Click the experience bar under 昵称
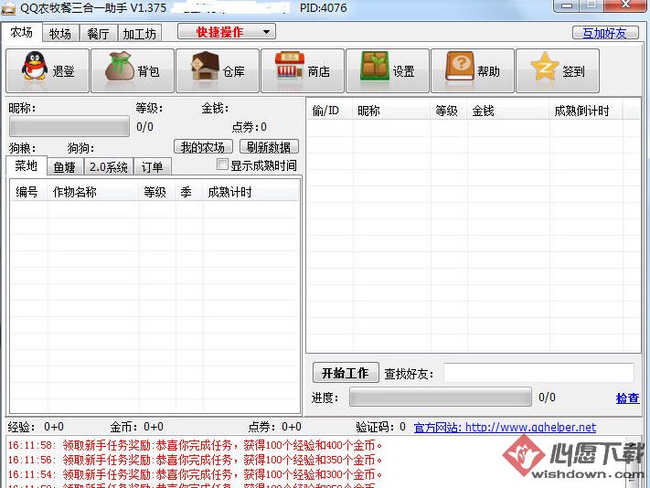Screen dimensions: 650x488 pyautogui.click(x=69, y=126)
